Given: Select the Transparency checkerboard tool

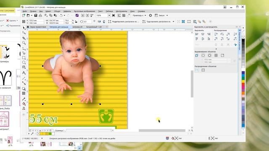Looking at the screenshot, I should point(24,93).
